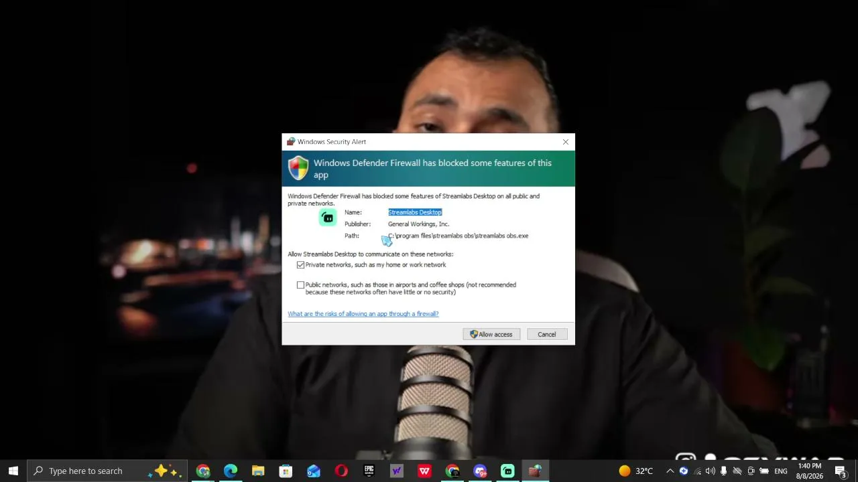The width and height of the screenshot is (858, 482).
Task: Open the Chrome icon next to WPS Office
Action: click(x=452, y=471)
